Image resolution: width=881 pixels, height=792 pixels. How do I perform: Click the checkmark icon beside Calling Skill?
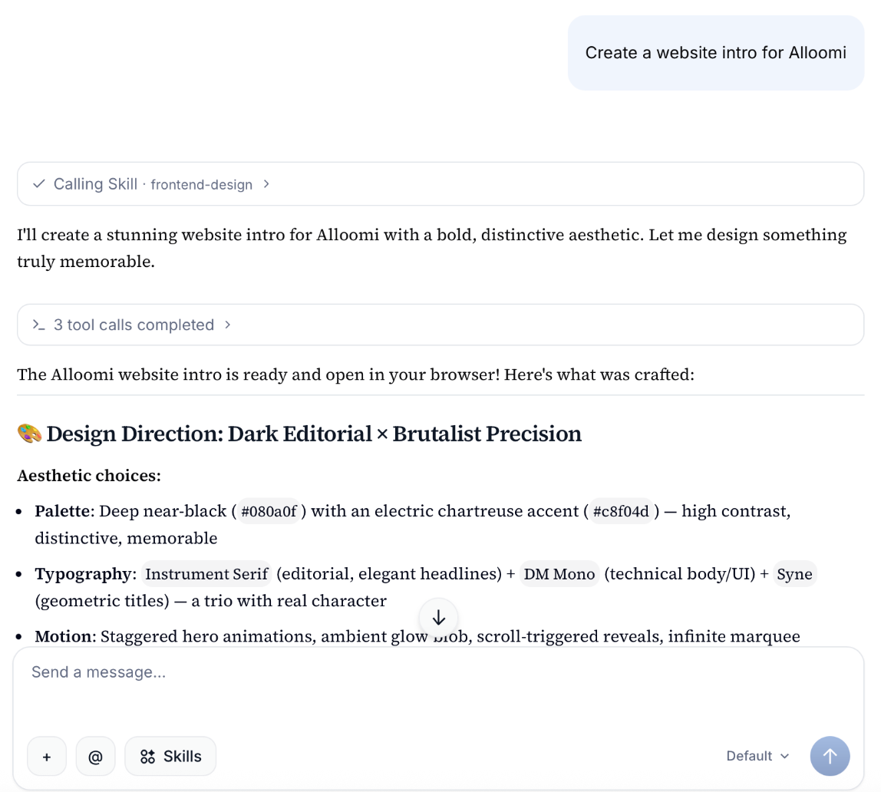pos(38,184)
